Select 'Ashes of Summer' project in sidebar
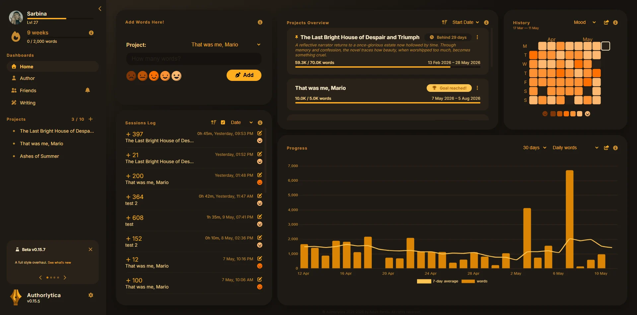This screenshot has width=637, height=315. (x=39, y=156)
